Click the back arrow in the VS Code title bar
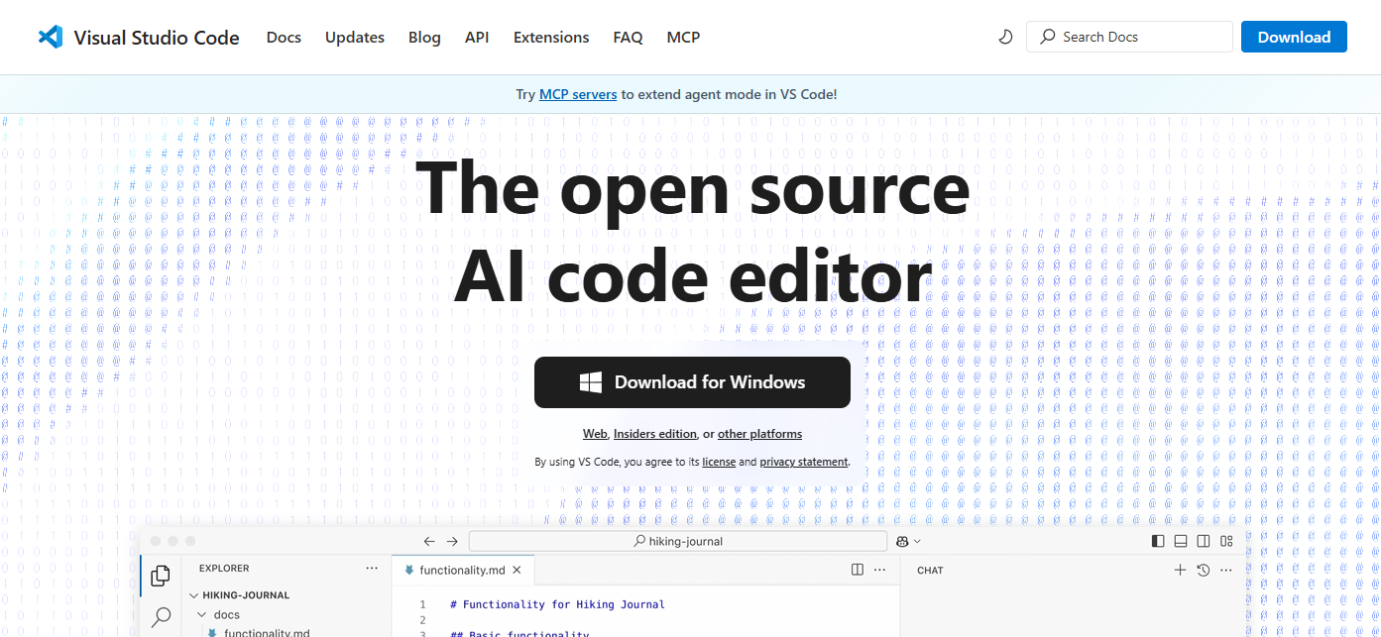The width and height of the screenshot is (1381, 637). tap(429, 541)
